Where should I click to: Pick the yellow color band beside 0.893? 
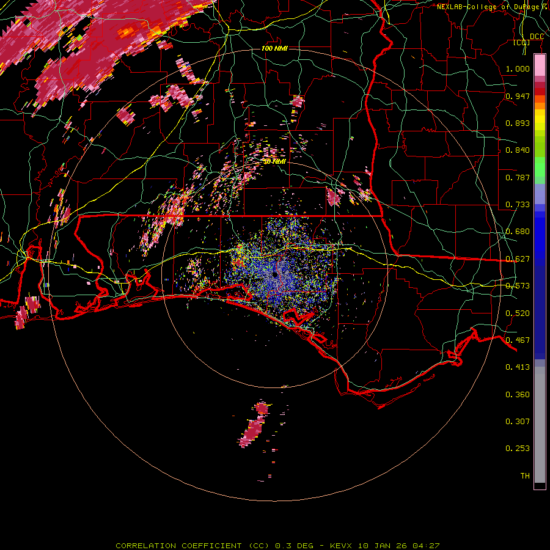pos(540,123)
